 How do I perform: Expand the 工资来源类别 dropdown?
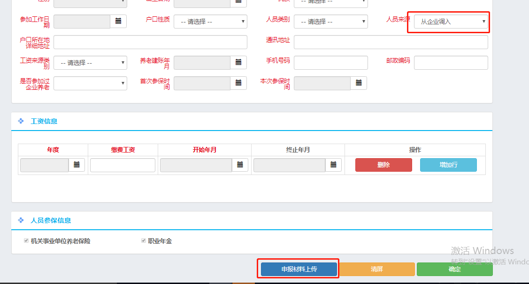[90, 63]
